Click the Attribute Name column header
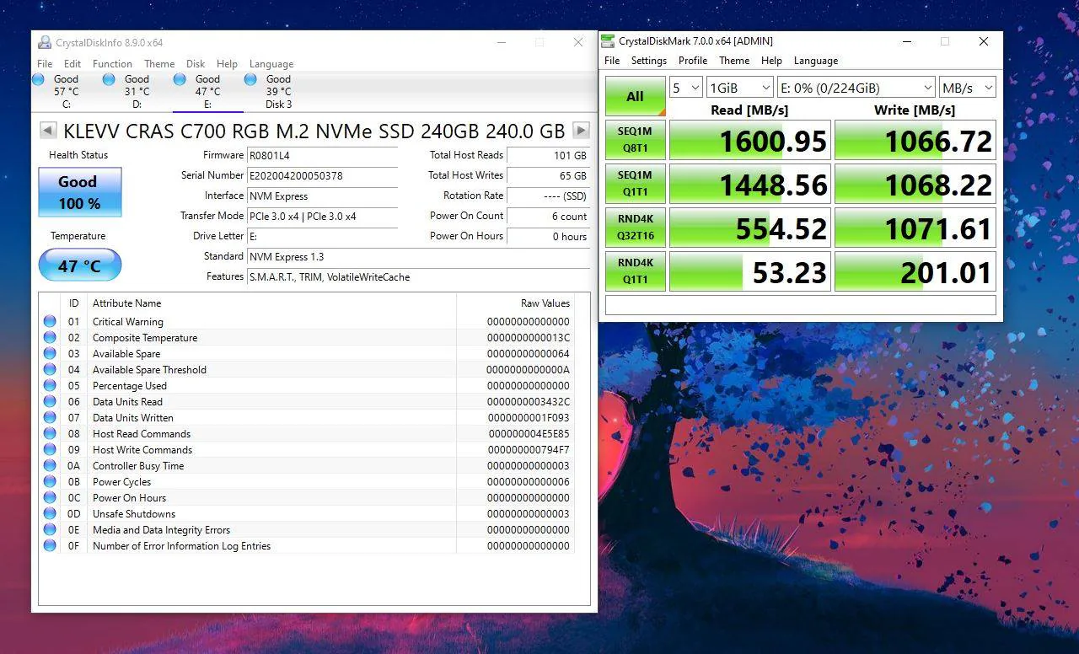This screenshot has height=654, width=1079. pos(126,303)
